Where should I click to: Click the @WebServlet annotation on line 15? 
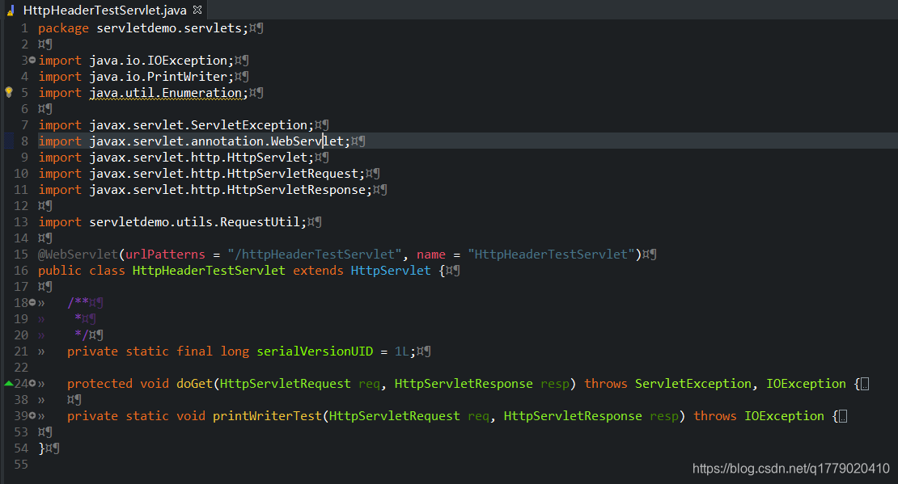click(x=77, y=254)
